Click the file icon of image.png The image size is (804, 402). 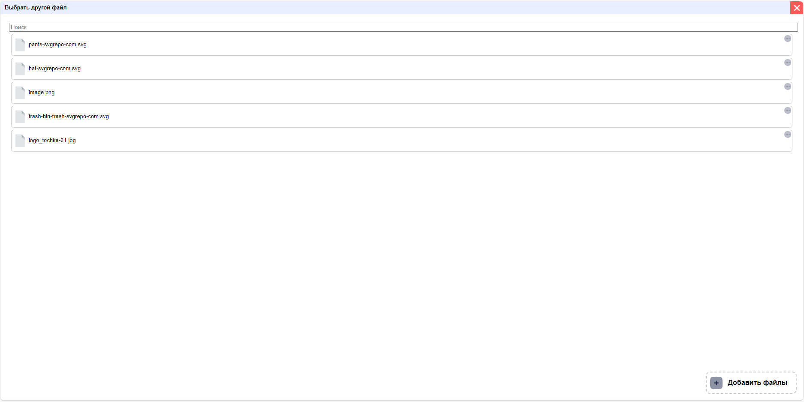coord(20,93)
